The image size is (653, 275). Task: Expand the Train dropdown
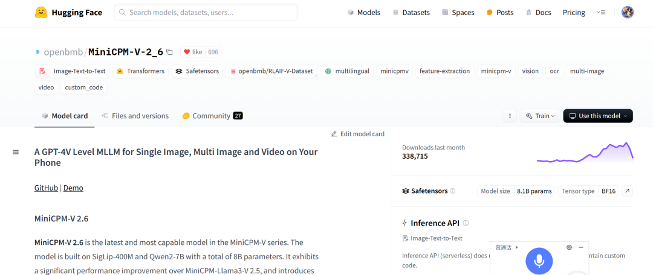[x=540, y=116]
